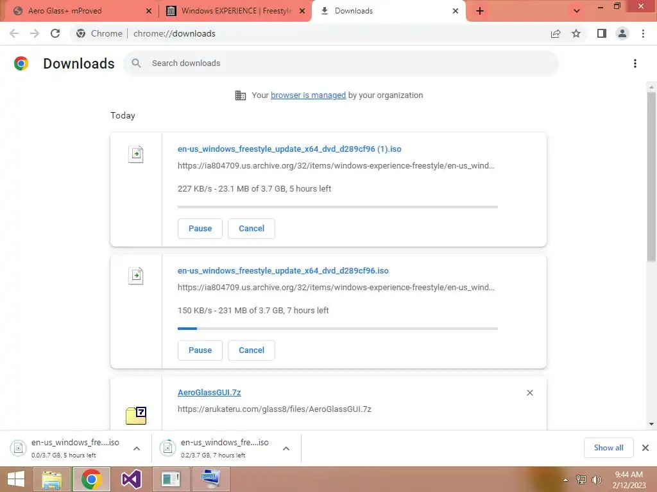Click the file icon of the d289cf96.iso download

136,275
